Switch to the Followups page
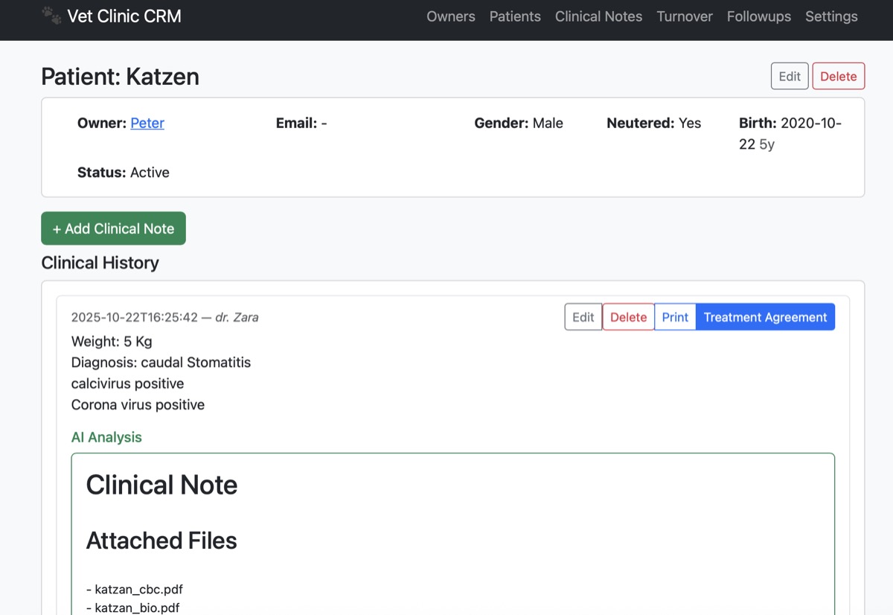The height and width of the screenshot is (615, 893). (759, 16)
